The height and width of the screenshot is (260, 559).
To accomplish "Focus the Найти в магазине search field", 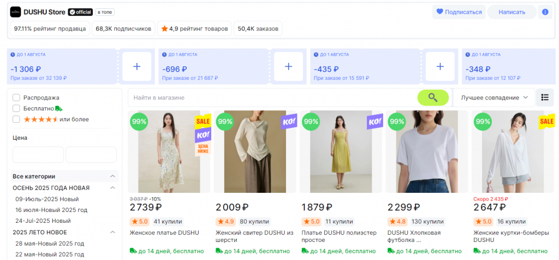I will point(273,97).
